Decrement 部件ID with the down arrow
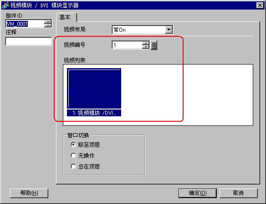This screenshot has height=204, width=266. pyautogui.click(x=48, y=25)
